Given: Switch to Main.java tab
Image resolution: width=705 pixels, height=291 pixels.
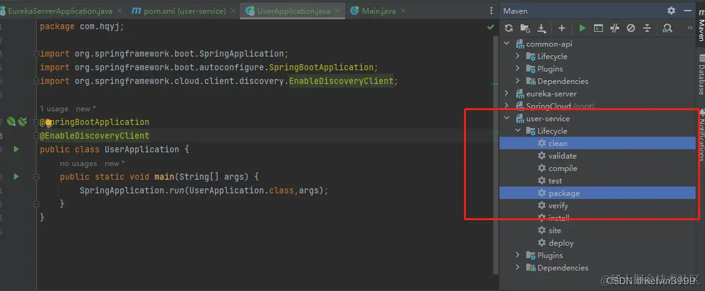Looking at the screenshot, I should tap(377, 11).
